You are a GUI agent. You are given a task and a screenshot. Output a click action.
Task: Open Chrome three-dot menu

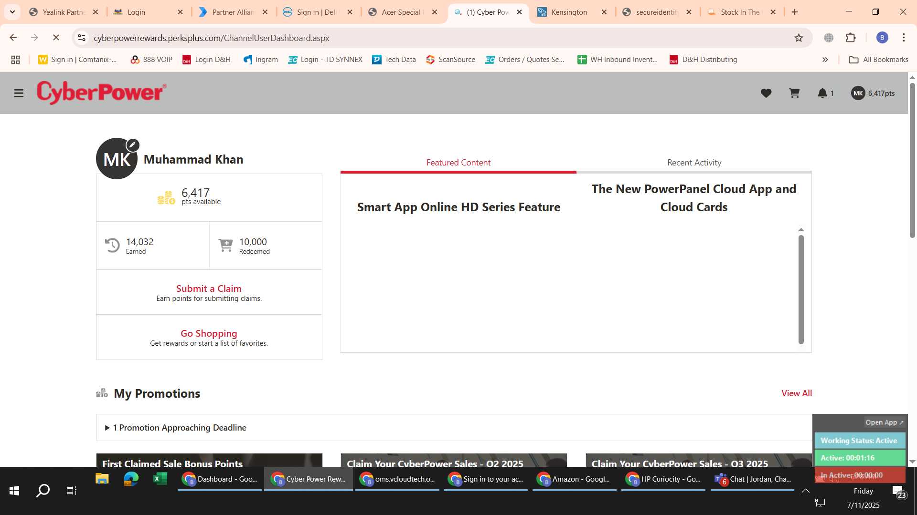coord(904,38)
